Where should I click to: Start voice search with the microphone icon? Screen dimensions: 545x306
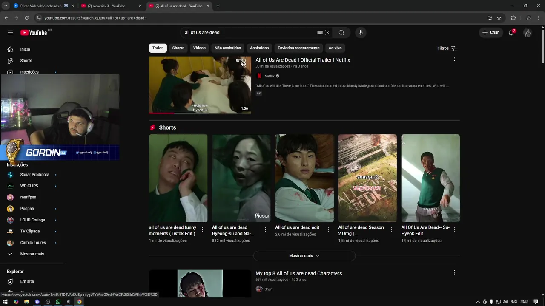click(361, 33)
